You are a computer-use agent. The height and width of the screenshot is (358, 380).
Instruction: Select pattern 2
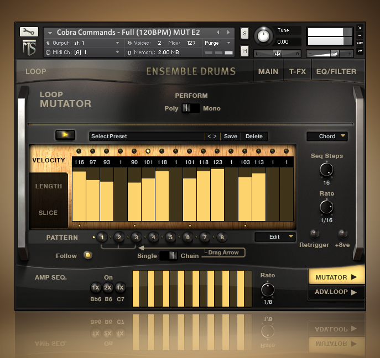coord(119,237)
